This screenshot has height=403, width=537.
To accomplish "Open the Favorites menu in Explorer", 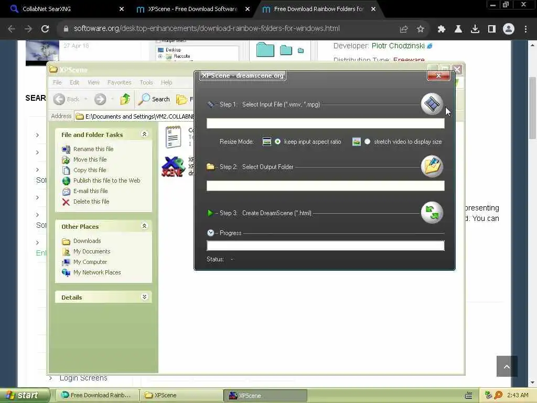I will (119, 82).
